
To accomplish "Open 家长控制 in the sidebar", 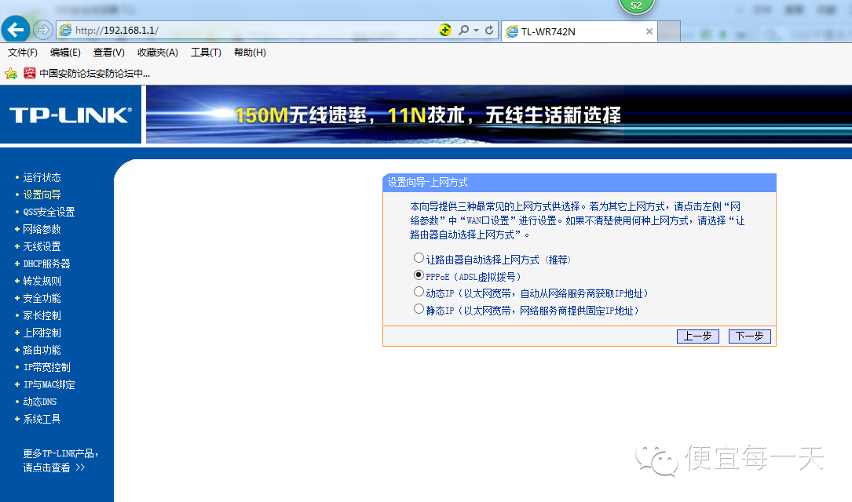I will 42,316.
